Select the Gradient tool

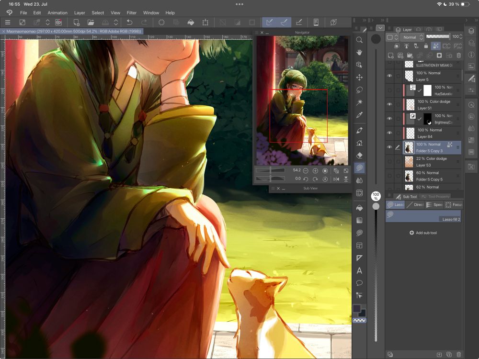click(359, 220)
